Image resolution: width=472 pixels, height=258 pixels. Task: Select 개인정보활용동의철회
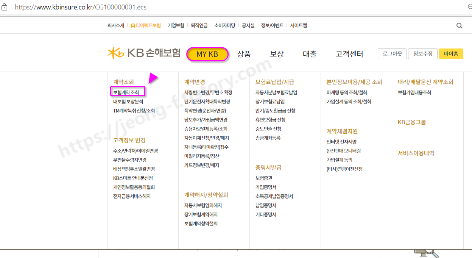(x=134, y=187)
